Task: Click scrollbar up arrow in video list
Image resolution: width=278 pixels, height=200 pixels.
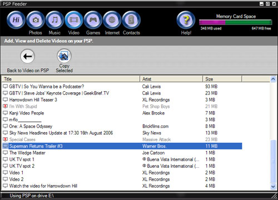Action: click(x=273, y=79)
